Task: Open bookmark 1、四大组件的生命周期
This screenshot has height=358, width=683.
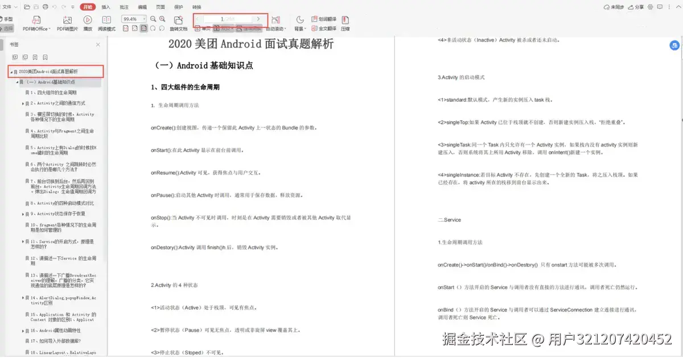Action: tap(54, 92)
